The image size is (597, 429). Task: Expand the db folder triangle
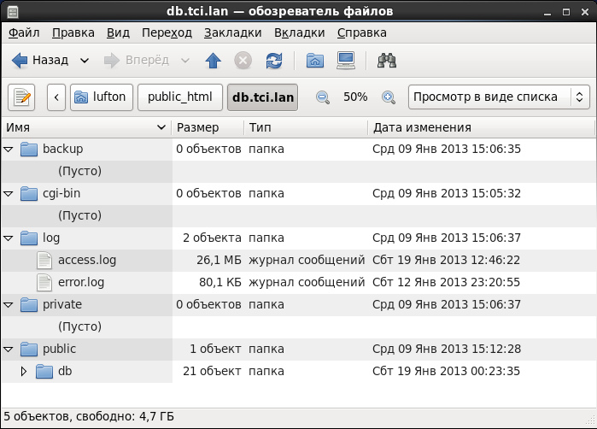[x=24, y=371]
